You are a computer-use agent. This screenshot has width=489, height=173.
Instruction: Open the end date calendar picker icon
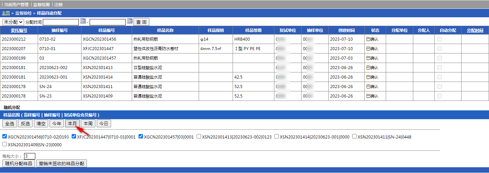pyautogui.click(x=130, y=21)
